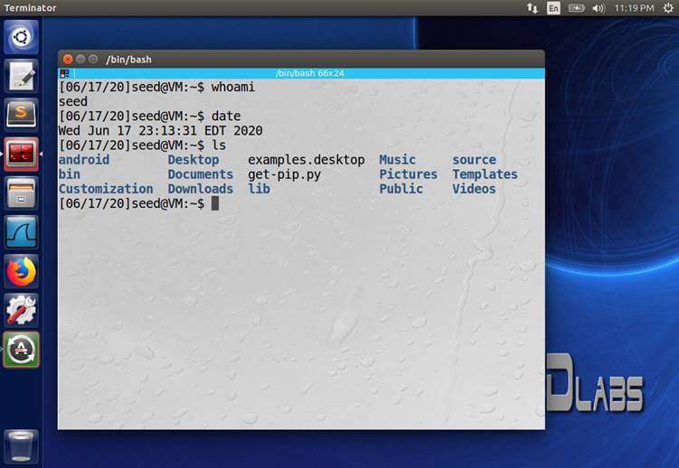
Task: Click the 'Customization' directory name
Action: [x=106, y=189]
